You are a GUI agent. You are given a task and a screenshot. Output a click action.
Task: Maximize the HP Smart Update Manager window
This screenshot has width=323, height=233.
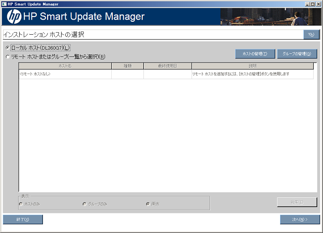313,3
